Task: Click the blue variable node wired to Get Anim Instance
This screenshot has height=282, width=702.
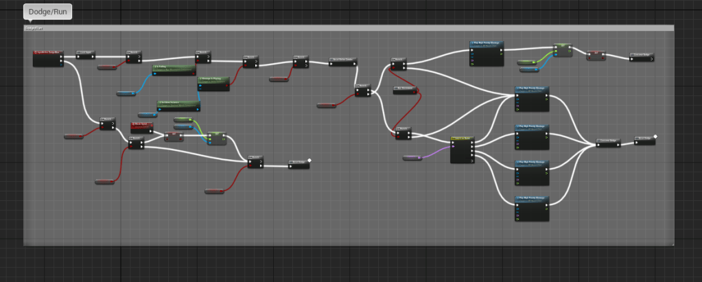Action: click(148, 115)
